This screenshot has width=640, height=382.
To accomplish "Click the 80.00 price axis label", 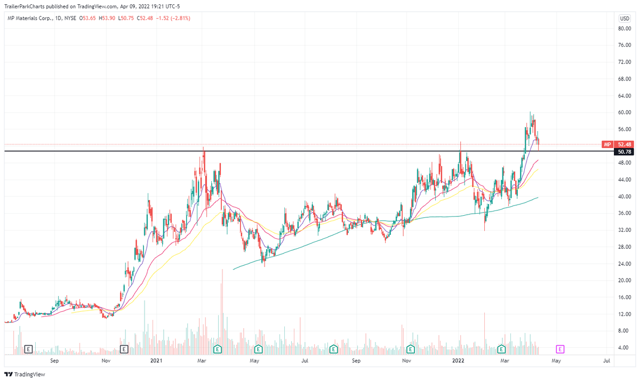I will tap(624, 29).
